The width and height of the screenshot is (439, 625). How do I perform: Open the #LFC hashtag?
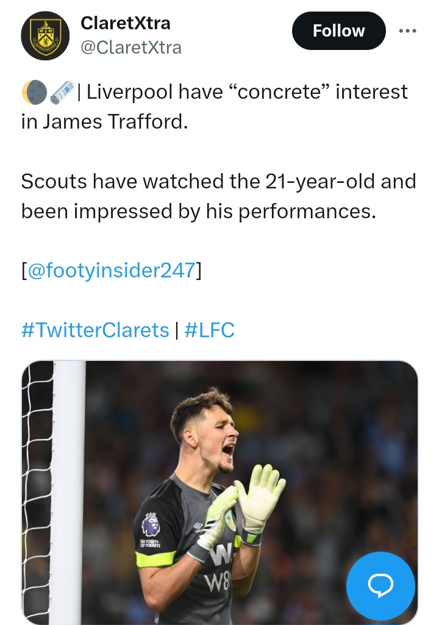pyautogui.click(x=209, y=330)
